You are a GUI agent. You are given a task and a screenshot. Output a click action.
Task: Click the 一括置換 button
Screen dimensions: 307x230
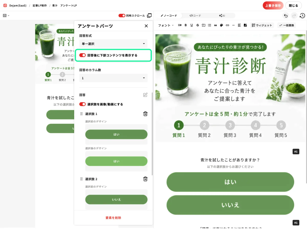[287, 25]
